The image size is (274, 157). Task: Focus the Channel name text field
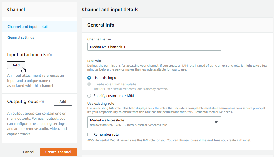[x=154, y=47]
